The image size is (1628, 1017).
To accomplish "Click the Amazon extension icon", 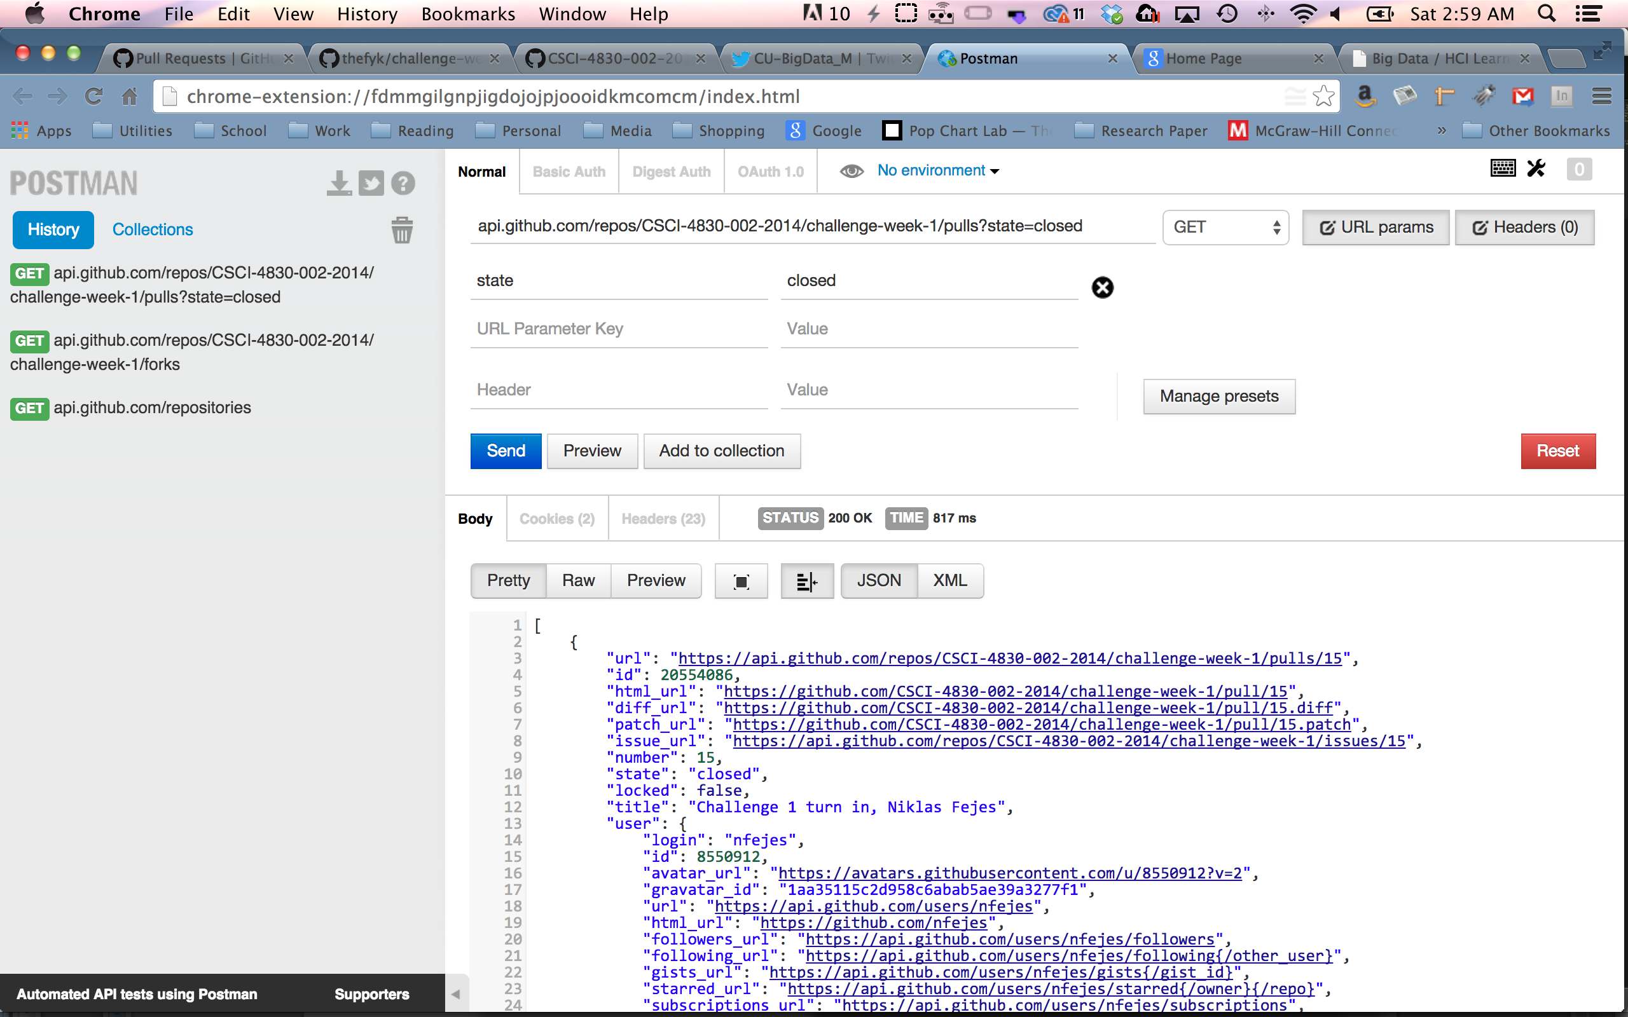I will tap(1365, 96).
